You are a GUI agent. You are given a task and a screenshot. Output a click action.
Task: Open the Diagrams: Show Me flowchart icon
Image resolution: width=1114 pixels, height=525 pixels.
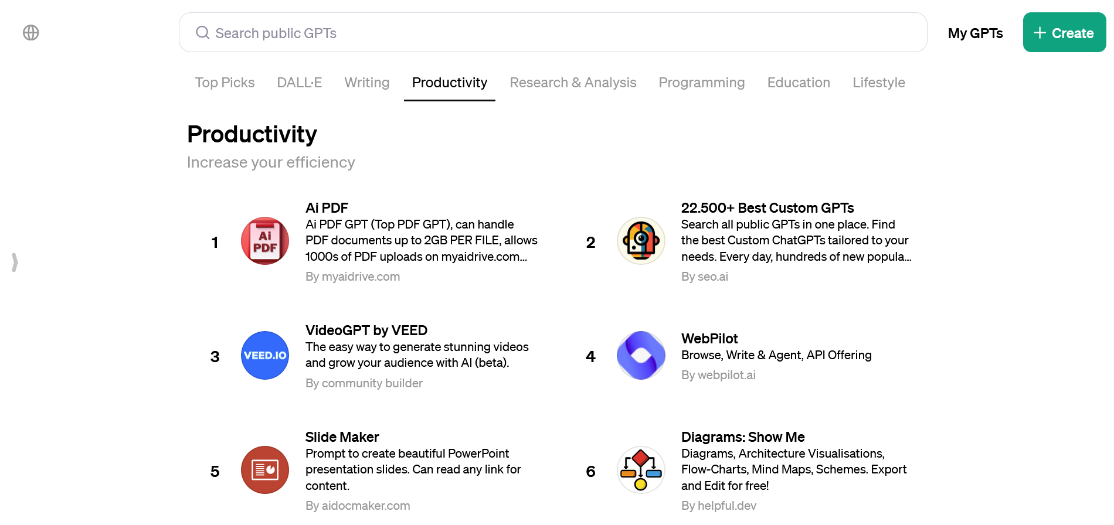tap(641, 470)
